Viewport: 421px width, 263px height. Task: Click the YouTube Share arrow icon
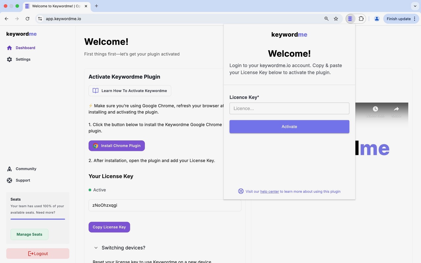coord(396,109)
